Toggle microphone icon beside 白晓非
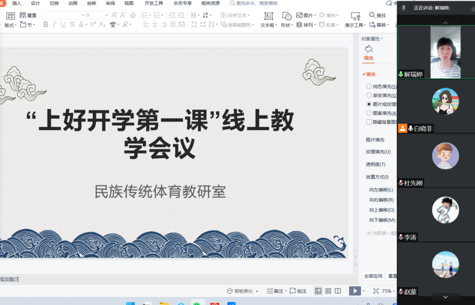 (x=410, y=128)
